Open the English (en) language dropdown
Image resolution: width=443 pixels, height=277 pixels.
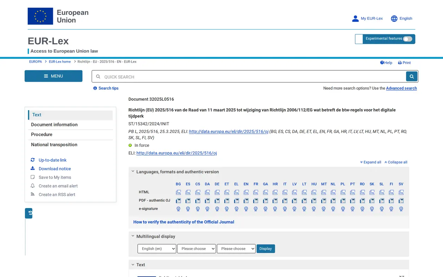(x=157, y=249)
